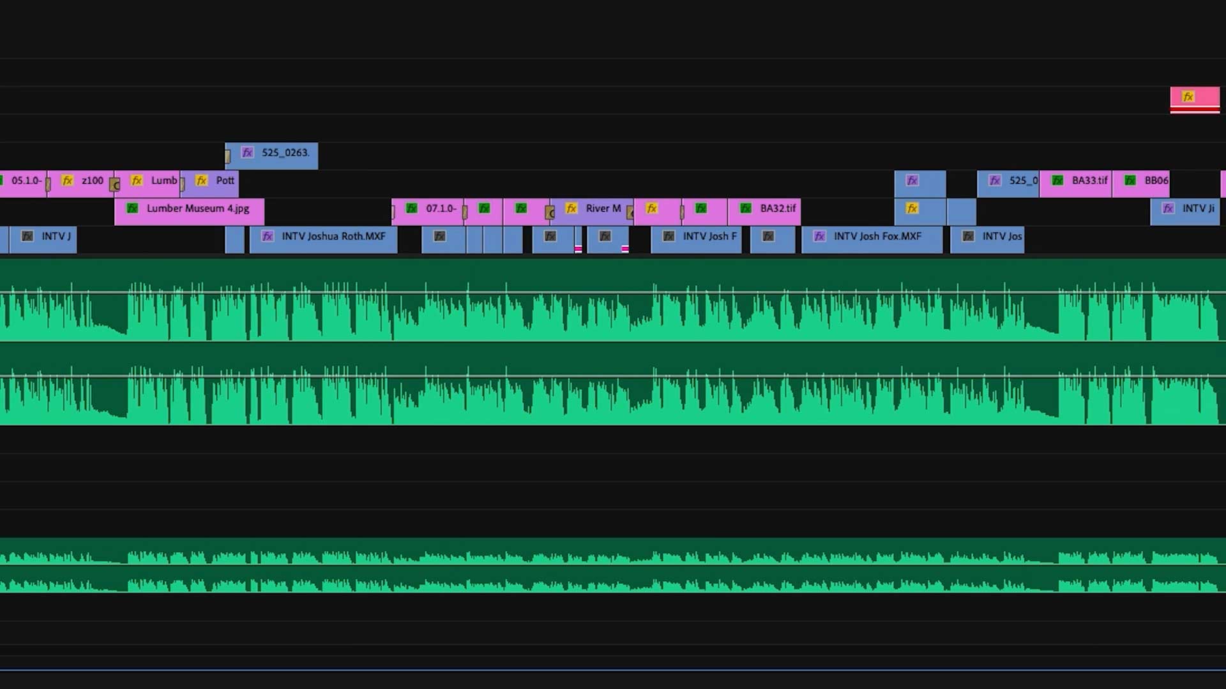Viewport: 1226px width, 689px height.
Task: Select the large stereo audio waveform clip
Action: pyautogui.click(x=613, y=342)
